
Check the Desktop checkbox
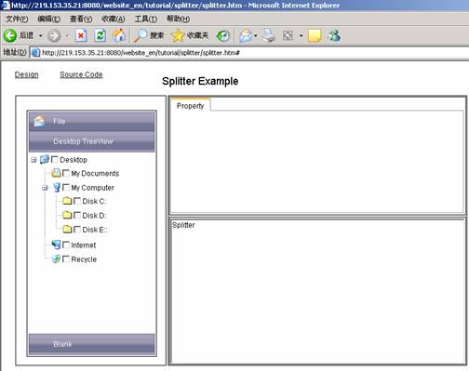[55, 160]
